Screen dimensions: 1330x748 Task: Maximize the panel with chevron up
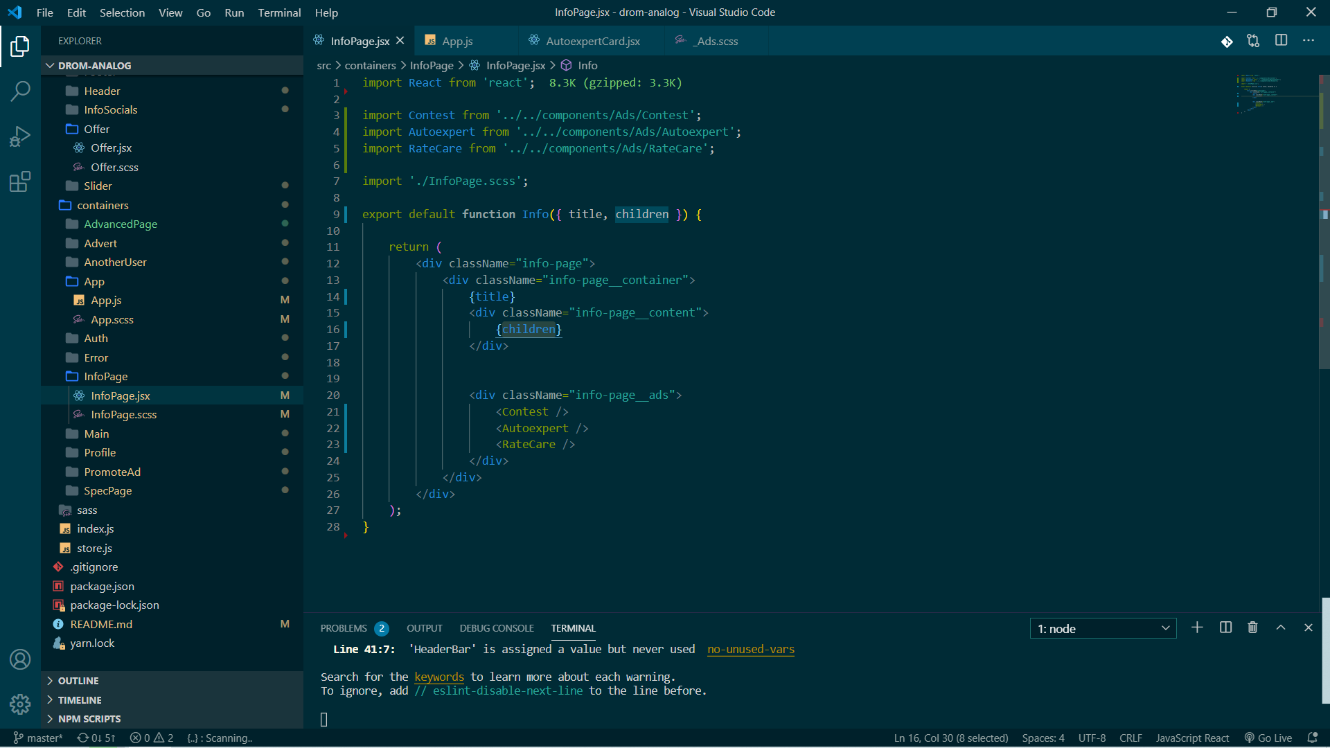[x=1281, y=627]
